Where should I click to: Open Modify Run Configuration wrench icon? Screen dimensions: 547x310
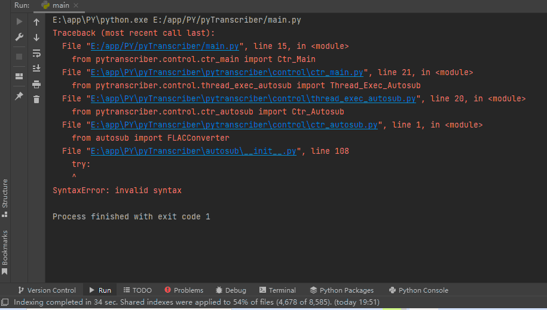19,37
